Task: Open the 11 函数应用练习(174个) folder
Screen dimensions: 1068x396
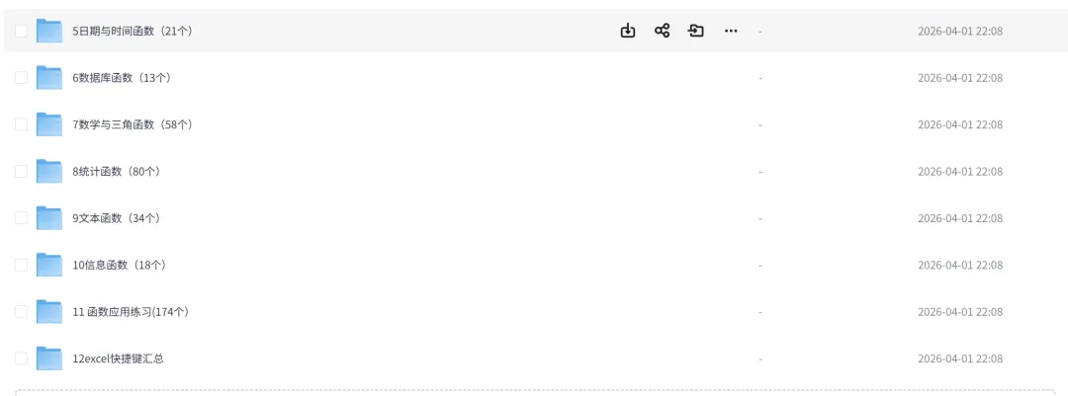Action: (131, 312)
